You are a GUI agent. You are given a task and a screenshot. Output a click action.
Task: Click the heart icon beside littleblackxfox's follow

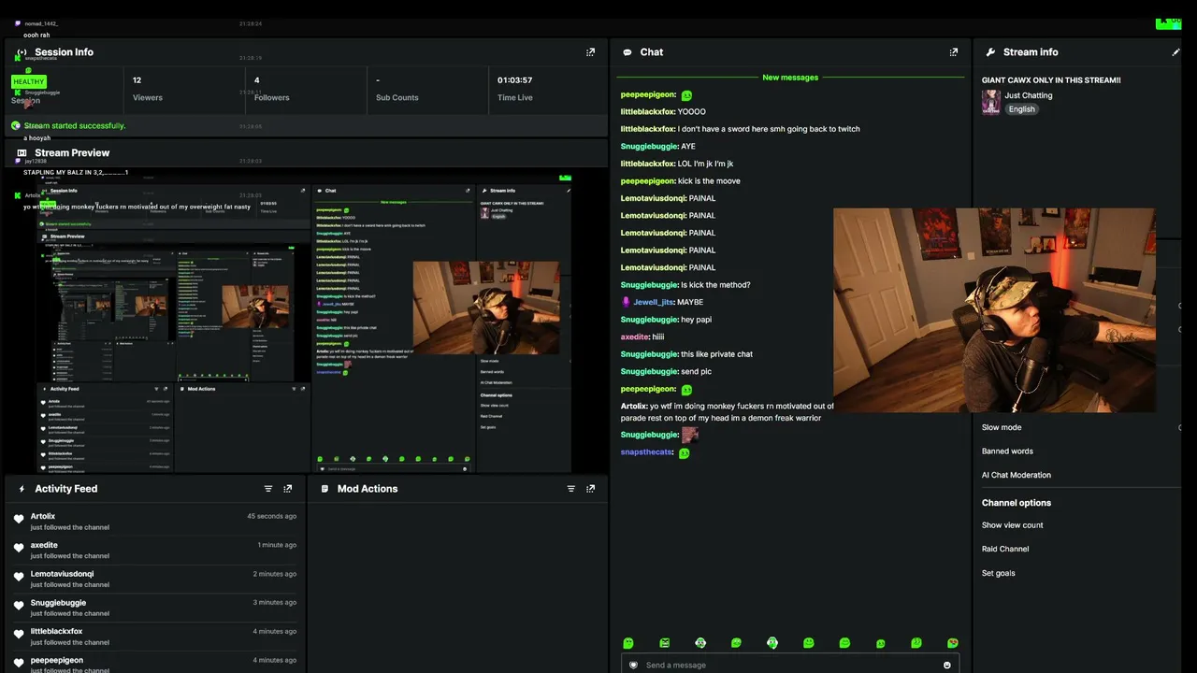tap(19, 635)
